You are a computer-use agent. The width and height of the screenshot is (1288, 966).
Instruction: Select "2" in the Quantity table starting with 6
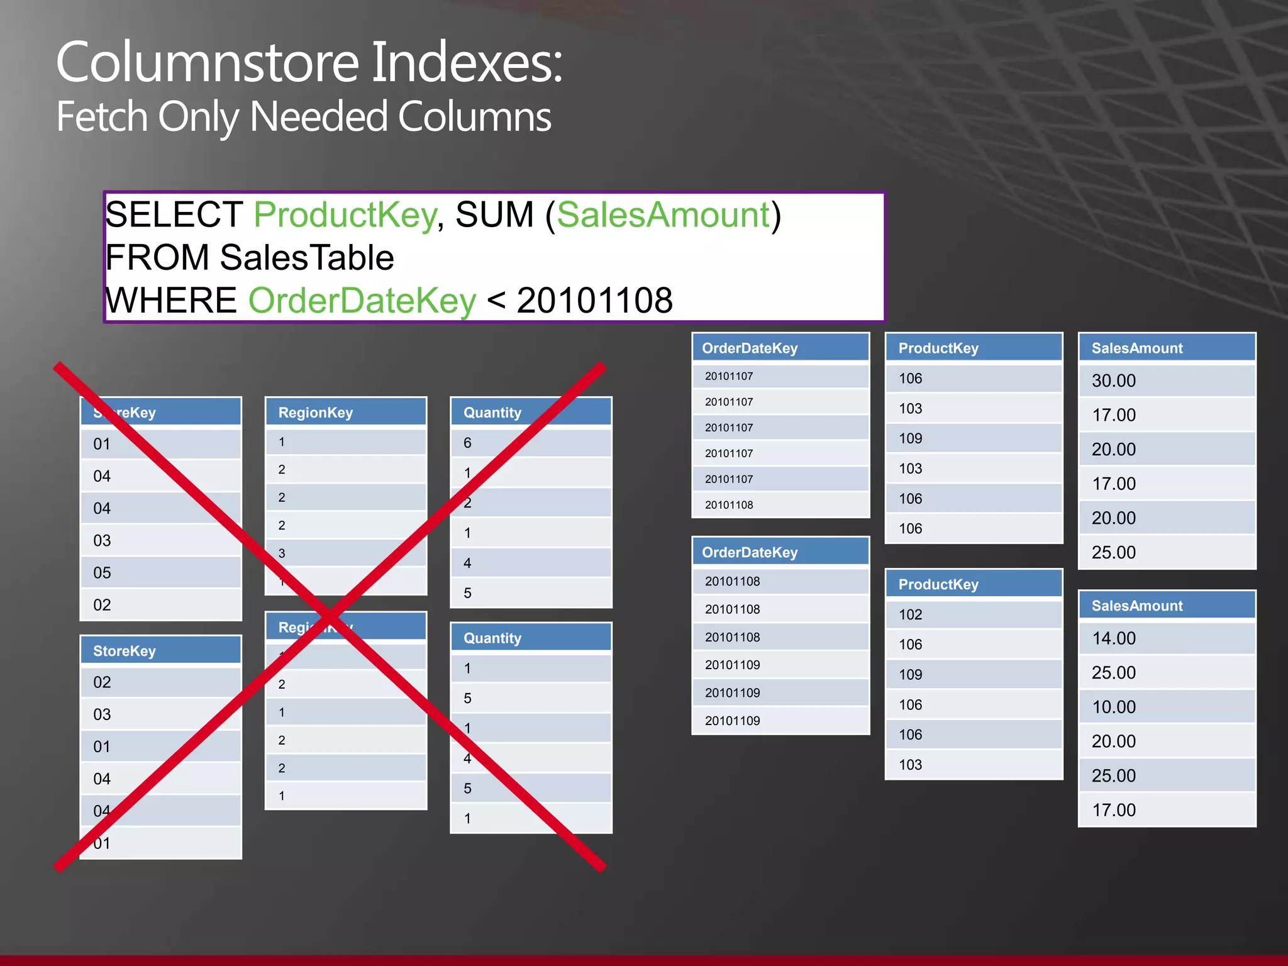[531, 503]
